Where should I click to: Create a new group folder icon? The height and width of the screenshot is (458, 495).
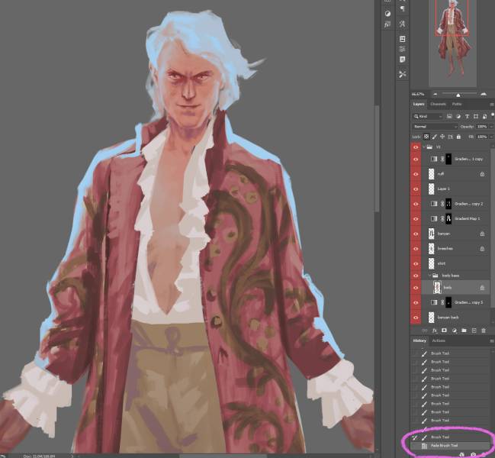pyautogui.click(x=463, y=331)
